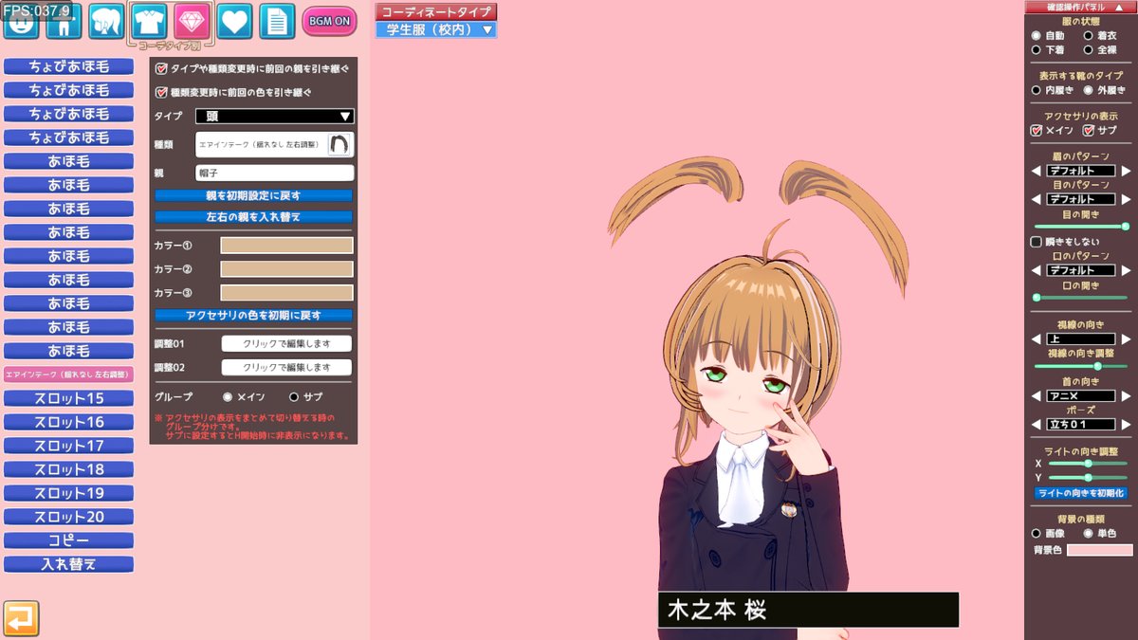Select サブ group radio button

click(294, 396)
